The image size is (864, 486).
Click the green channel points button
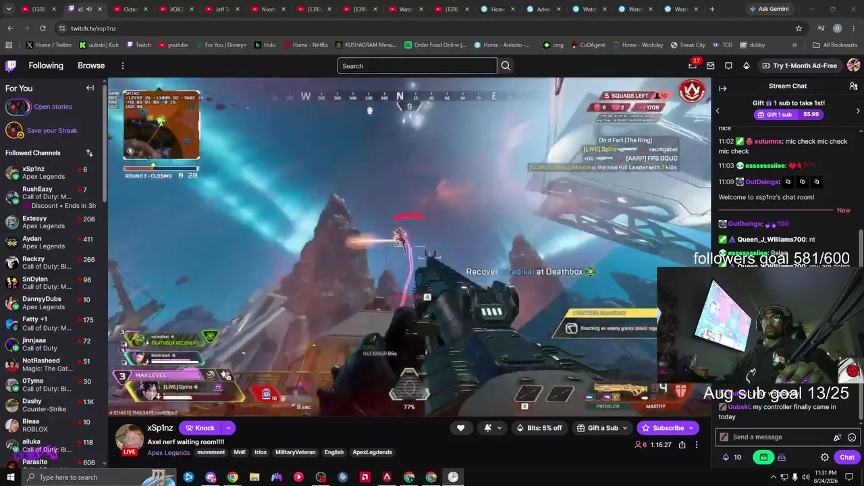click(x=763, y=457)
